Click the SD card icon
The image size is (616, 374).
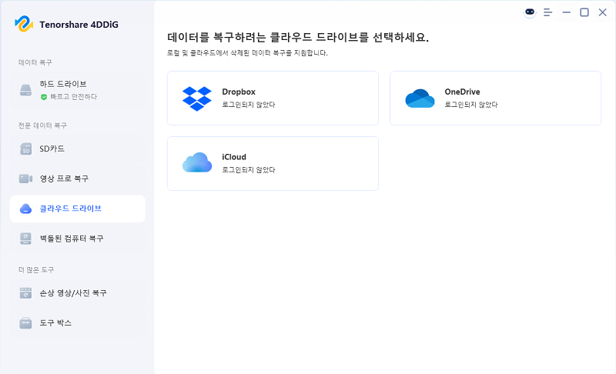click(x=25, y=149)
